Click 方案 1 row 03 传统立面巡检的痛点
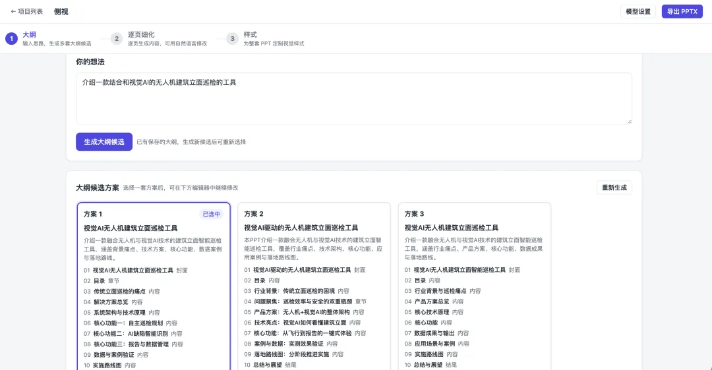This screenshot has width=712, height=370. pos(122,291)
